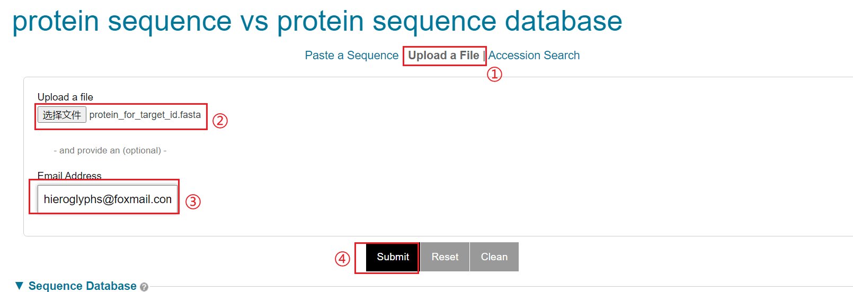Switch to the Paste a Sequence tab
This screenshot has height=292, width=853.
tap(352, 56)
